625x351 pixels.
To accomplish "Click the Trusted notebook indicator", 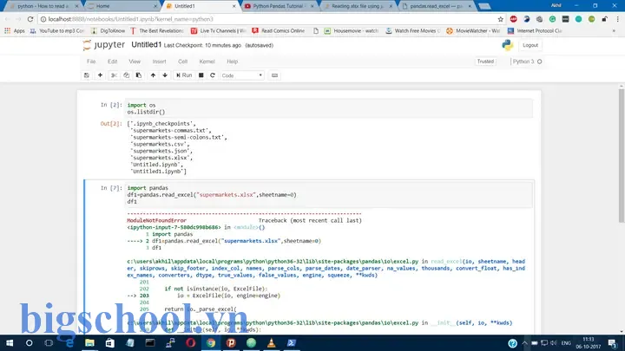I will click(x=485, y=62).
